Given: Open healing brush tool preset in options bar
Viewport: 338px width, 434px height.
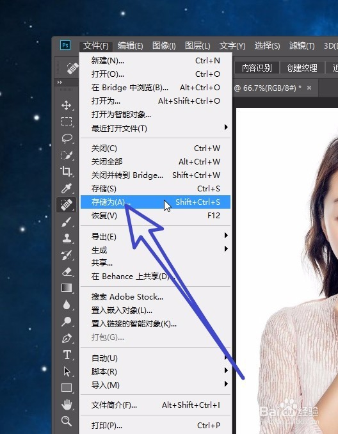Looking at the screenshot, I should click(x=72, y=68).
